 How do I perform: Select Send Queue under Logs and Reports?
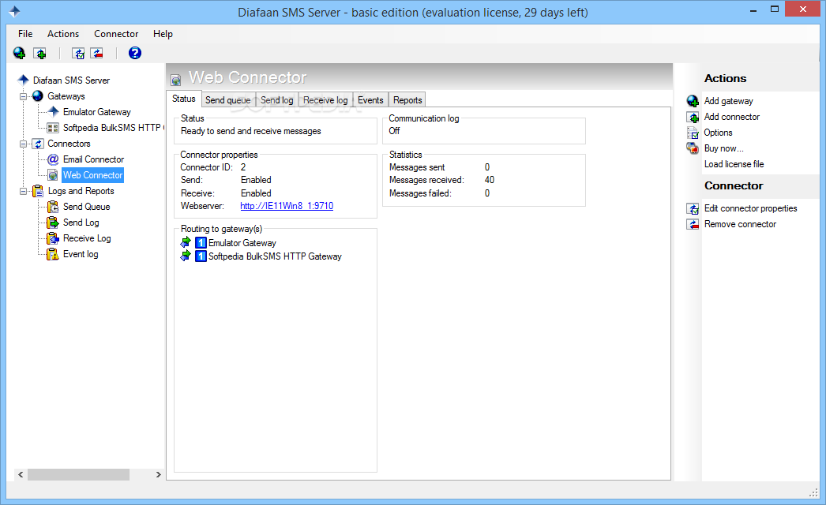tap(86, 207)
